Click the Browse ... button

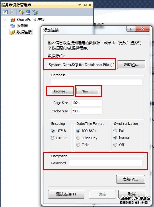[62, 91]
